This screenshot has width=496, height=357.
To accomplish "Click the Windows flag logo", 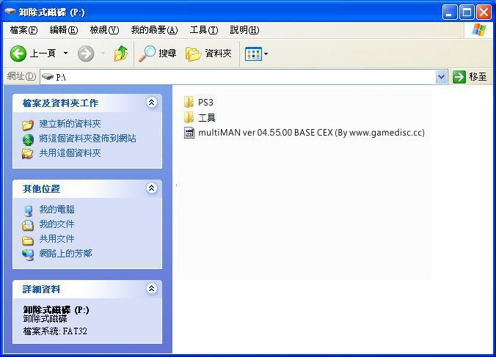I will coord(479,30).
